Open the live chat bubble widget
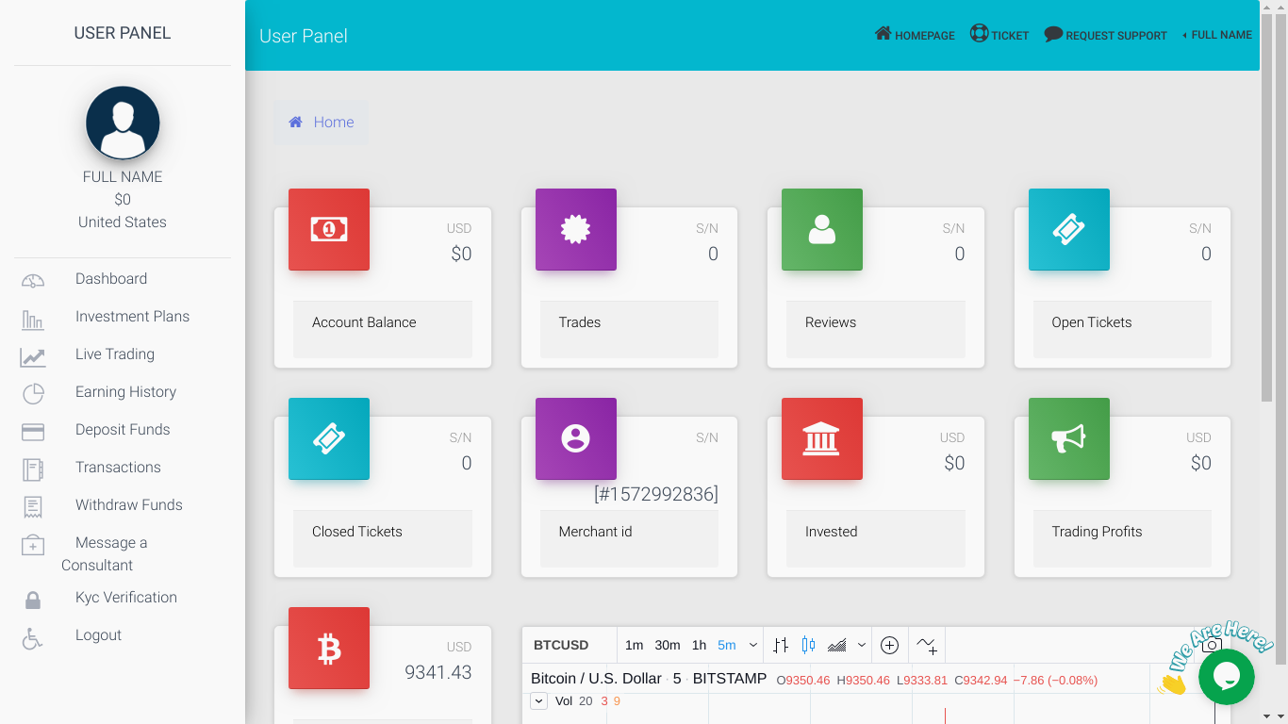1288x724 pixels. click(x=1226, y=677)
